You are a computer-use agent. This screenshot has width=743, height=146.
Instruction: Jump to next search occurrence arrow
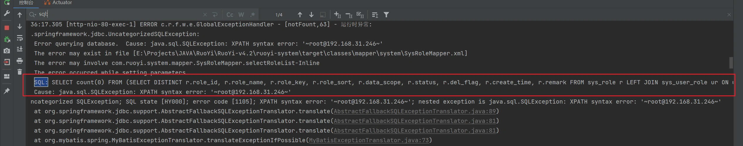point(311,15)
